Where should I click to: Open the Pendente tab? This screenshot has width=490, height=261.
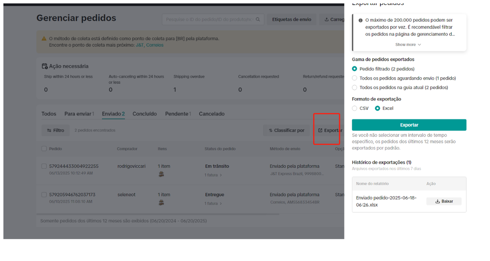[178, 114]
